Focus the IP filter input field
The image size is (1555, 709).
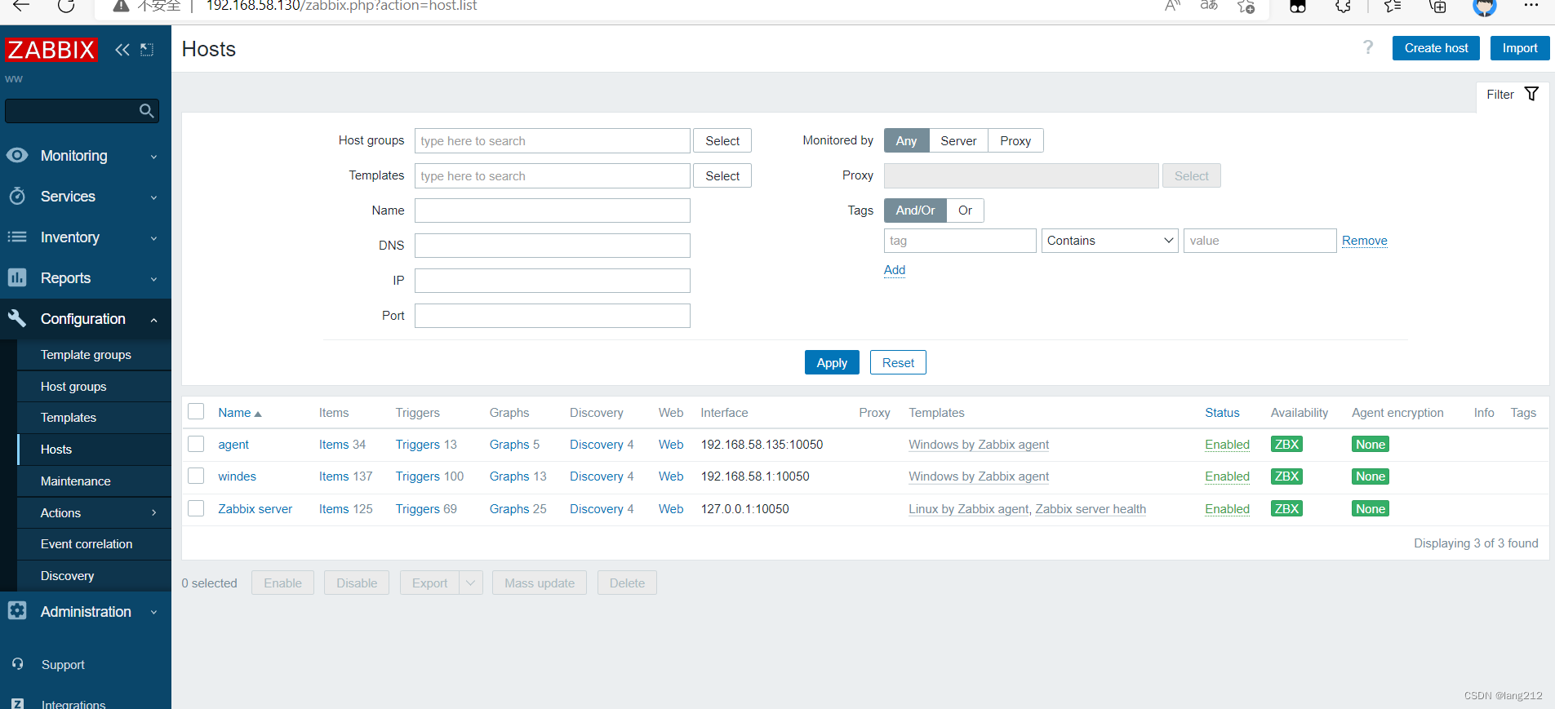click(553, 281)
